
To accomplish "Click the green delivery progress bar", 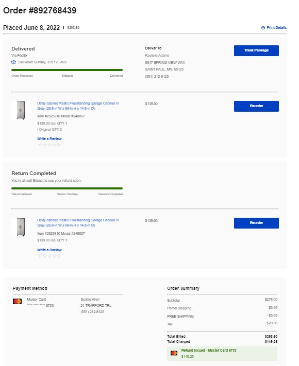I will [67, 70].
